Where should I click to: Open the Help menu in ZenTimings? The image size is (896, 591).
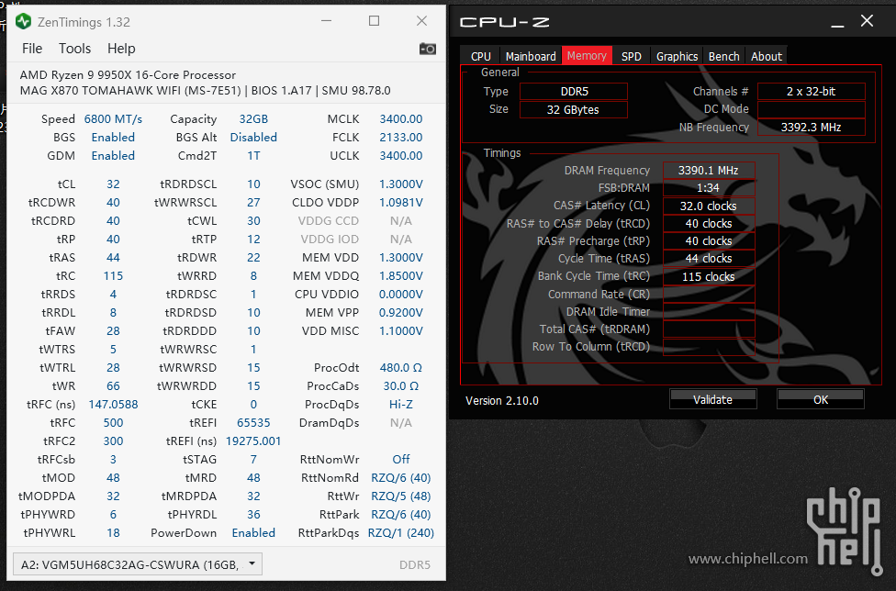[x=121, y=49]
